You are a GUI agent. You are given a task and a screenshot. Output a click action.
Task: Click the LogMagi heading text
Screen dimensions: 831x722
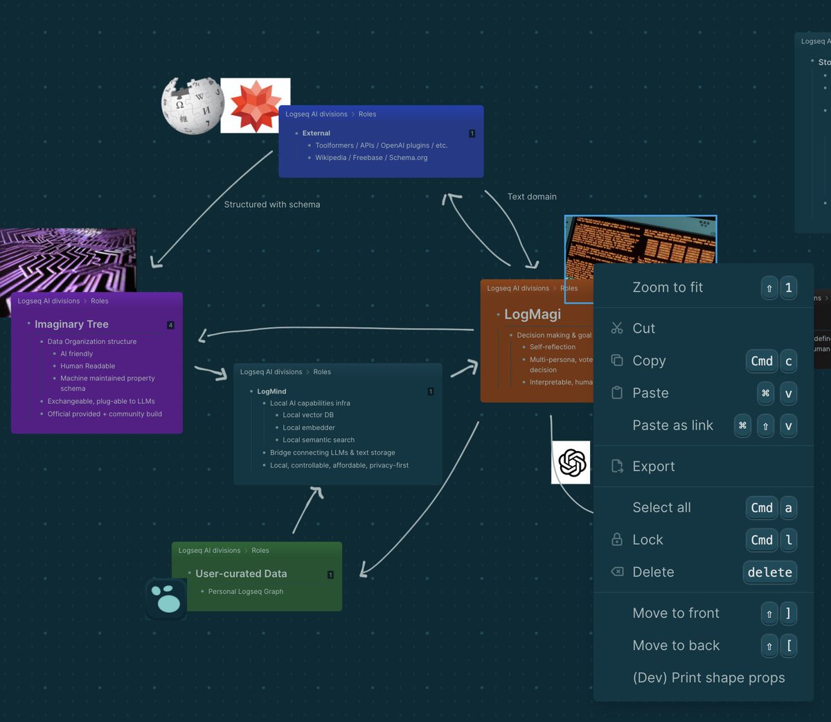pyautogui.click(x=533, y=315)
